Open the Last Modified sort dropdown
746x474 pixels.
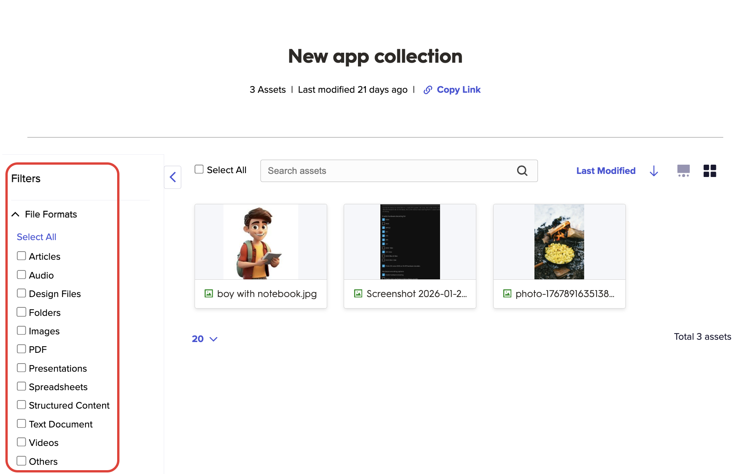click(606, 171)
